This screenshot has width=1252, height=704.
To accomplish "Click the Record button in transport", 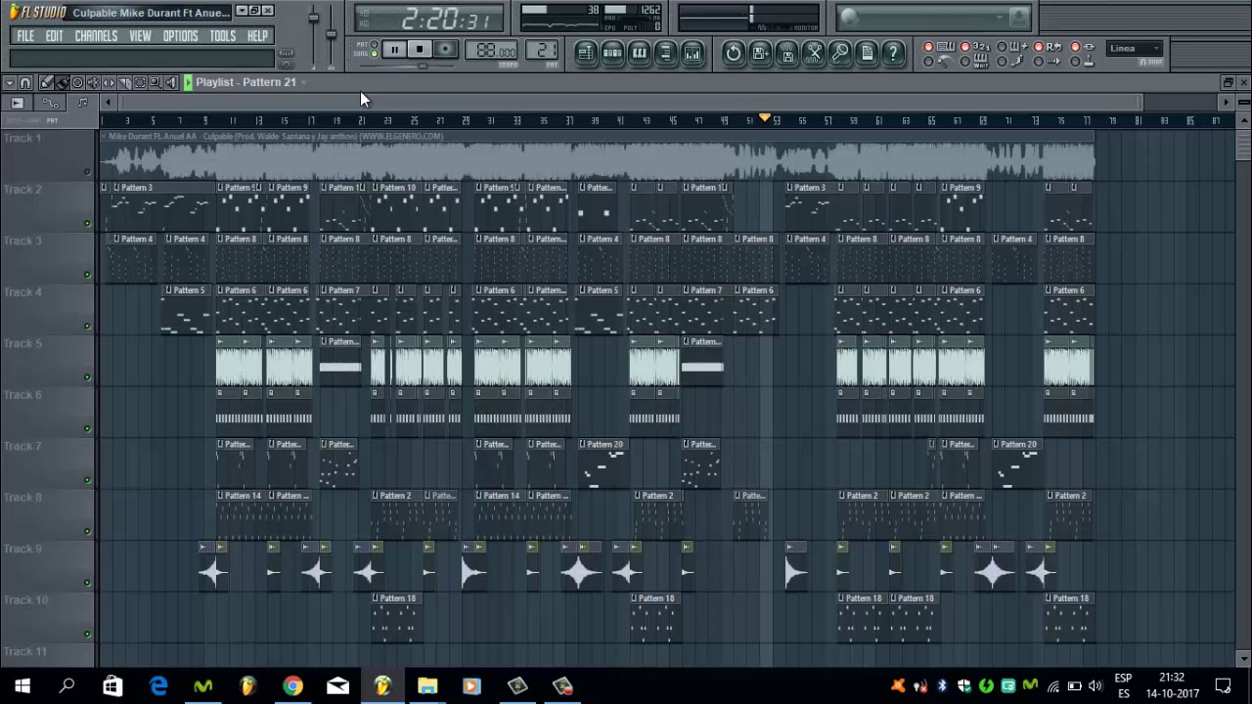I will pos(445,50).
